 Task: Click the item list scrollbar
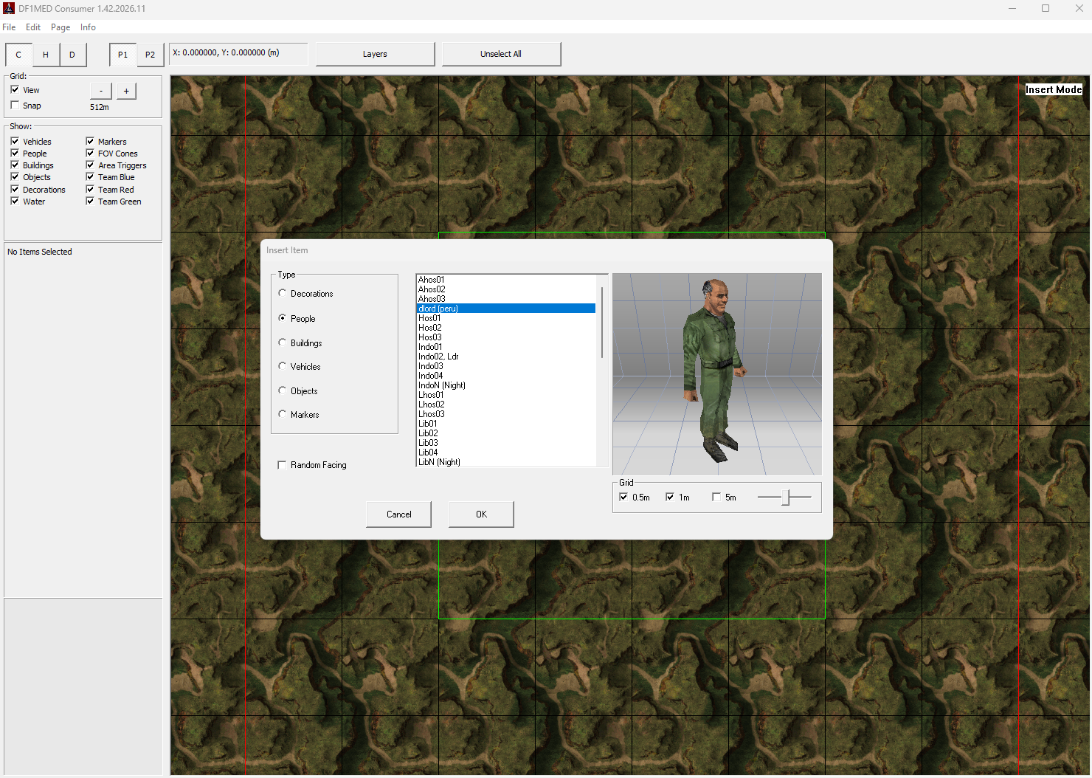click(x=602, y=322)
